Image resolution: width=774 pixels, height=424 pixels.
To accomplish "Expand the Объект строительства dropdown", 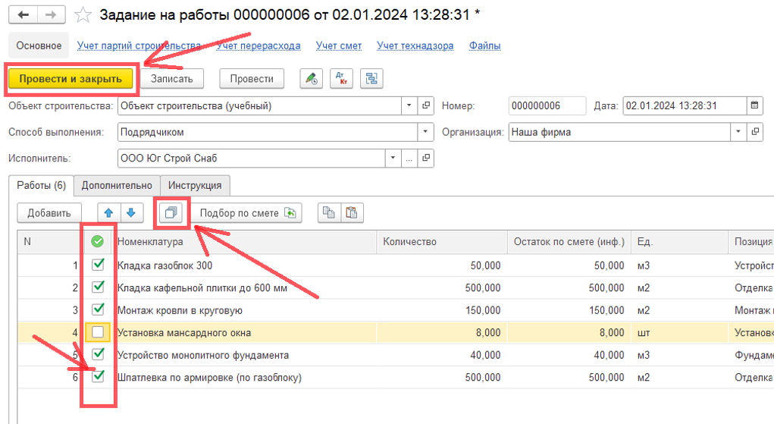I will 409,106.
